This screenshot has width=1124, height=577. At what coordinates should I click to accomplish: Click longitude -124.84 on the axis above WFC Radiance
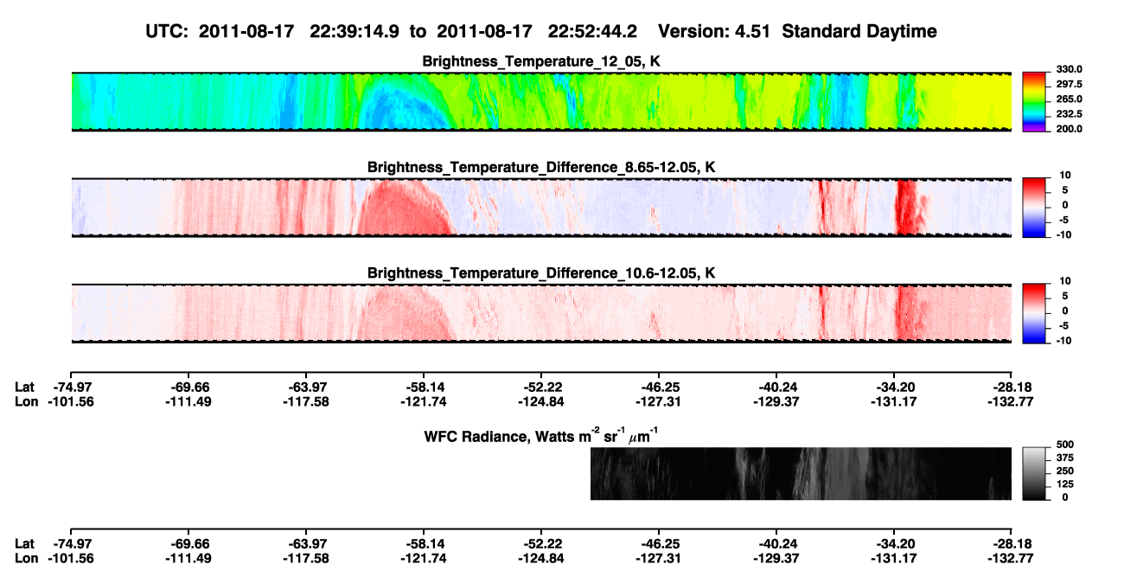pos(541,401)
